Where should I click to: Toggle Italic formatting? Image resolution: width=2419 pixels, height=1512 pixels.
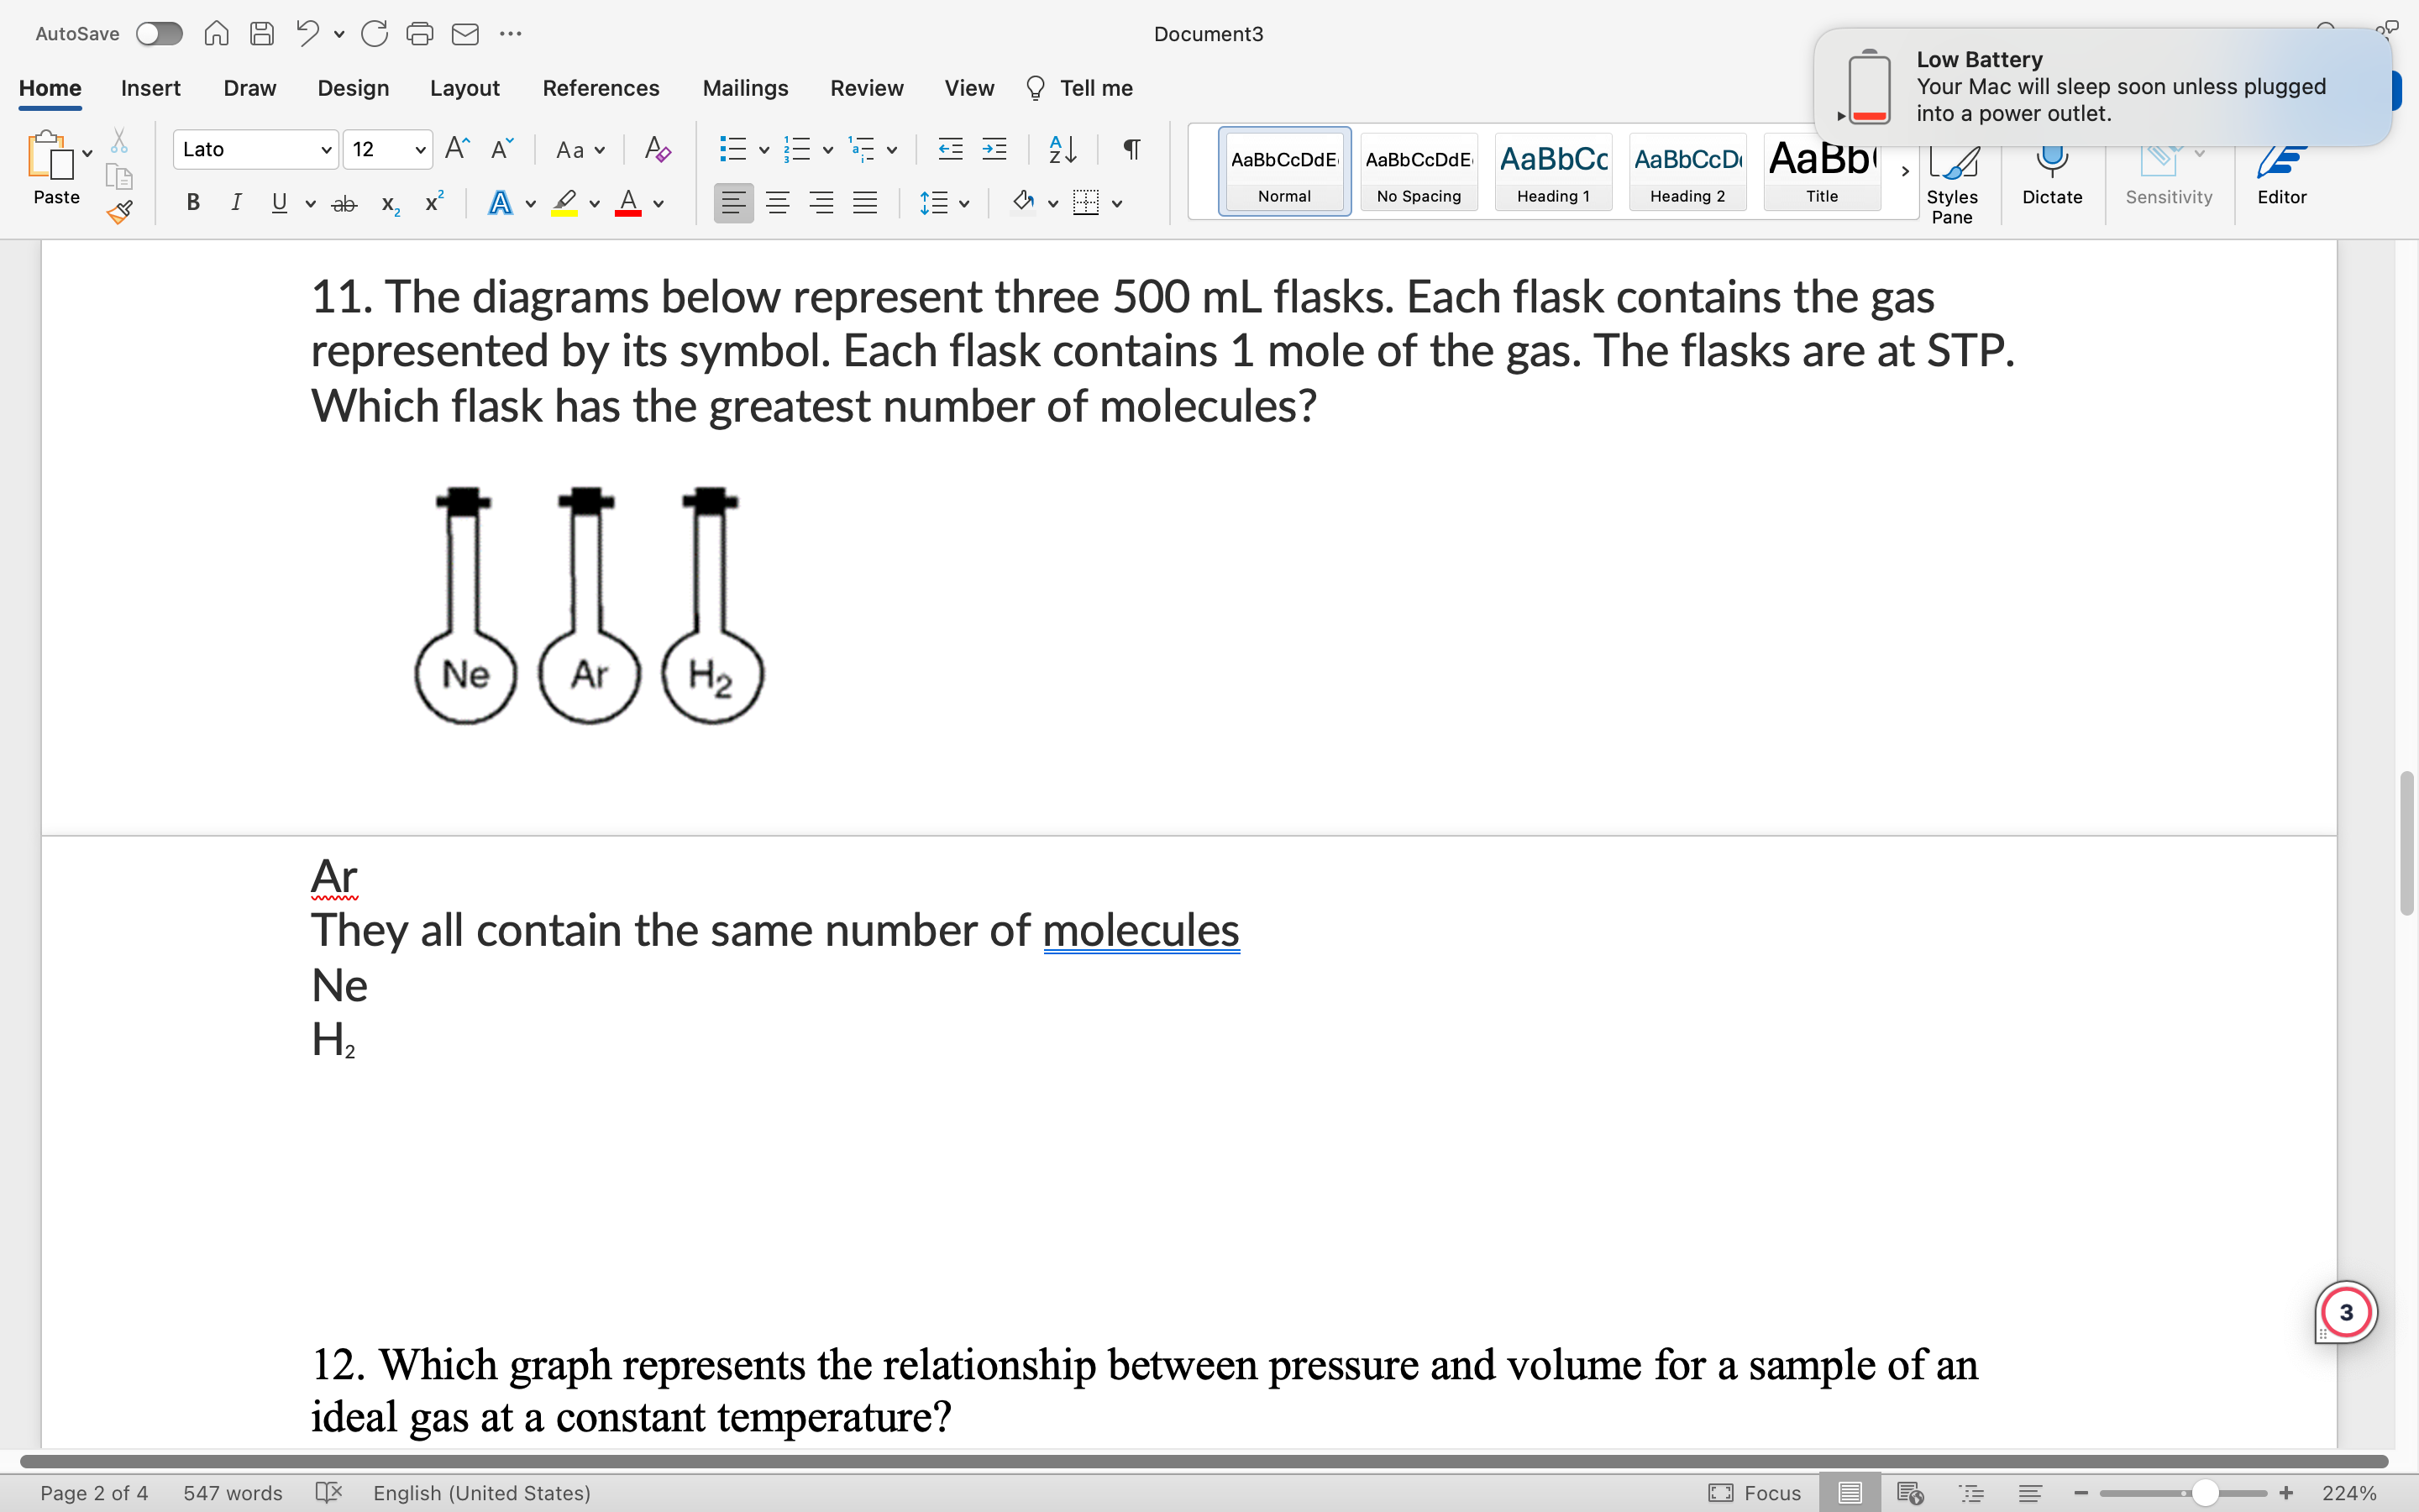tap(236, 203)
